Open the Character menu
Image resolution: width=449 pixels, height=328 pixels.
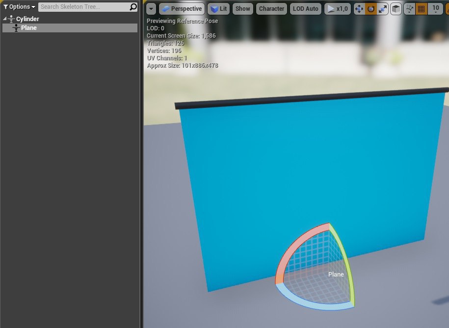coord(271,9)
